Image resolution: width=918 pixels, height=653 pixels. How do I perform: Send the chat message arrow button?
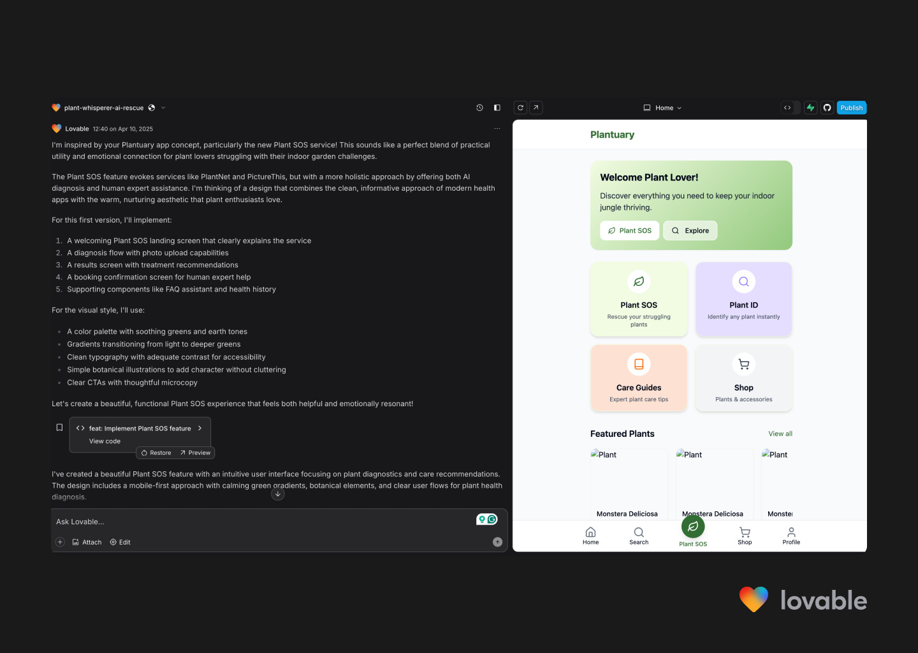(498, 542)
